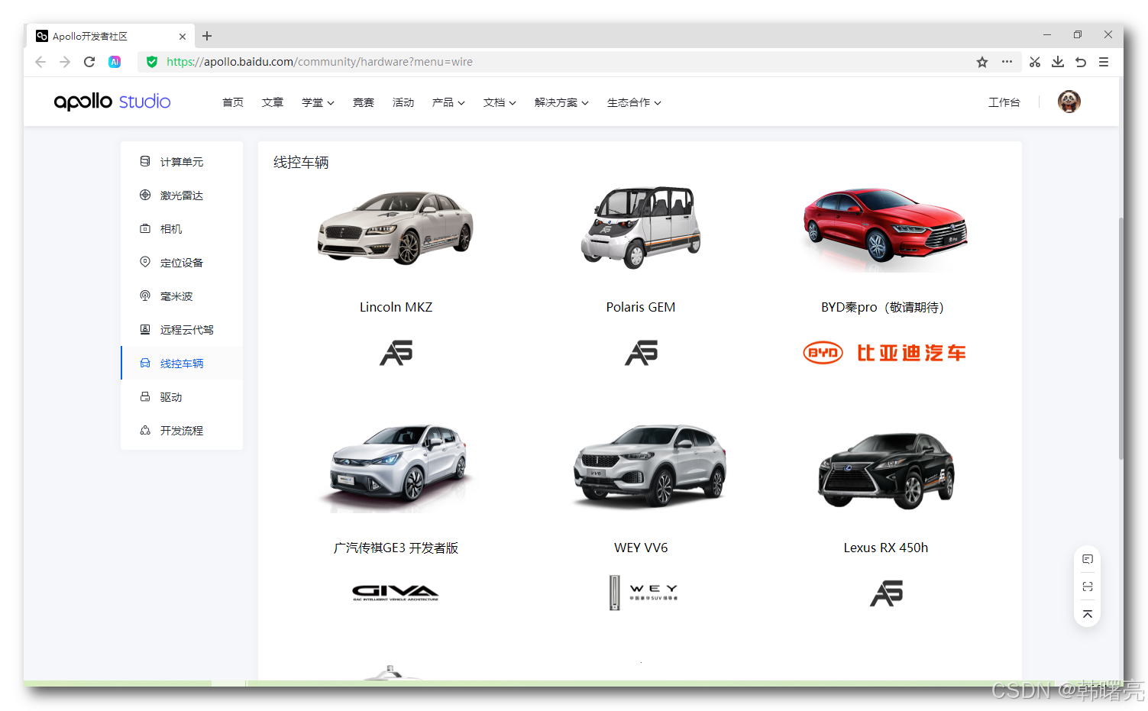Open a new browser tab
Viewport: 1148px width, 711px height.
pos(207,36)
